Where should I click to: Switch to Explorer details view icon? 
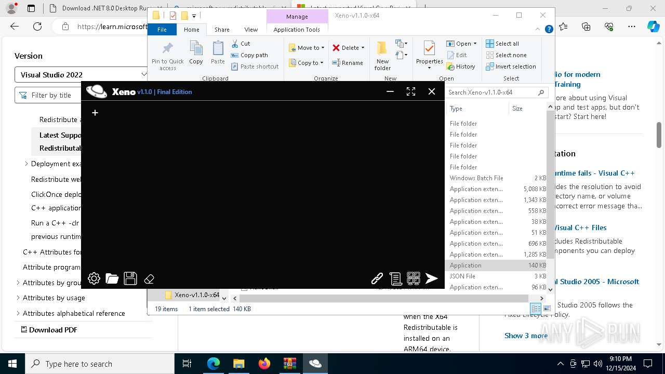coord(536,309)
